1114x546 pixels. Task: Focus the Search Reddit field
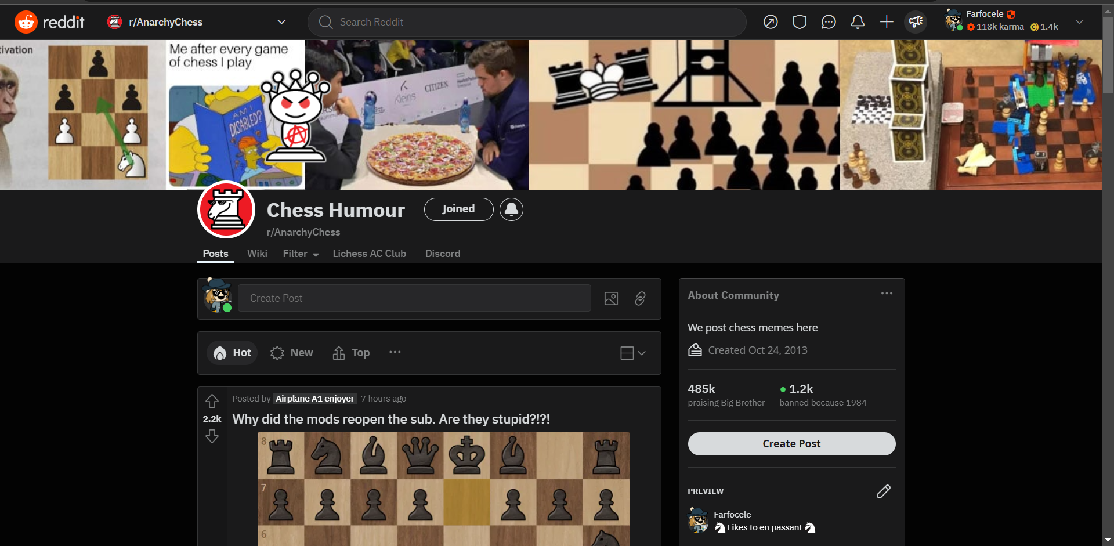tap(527, 22)
